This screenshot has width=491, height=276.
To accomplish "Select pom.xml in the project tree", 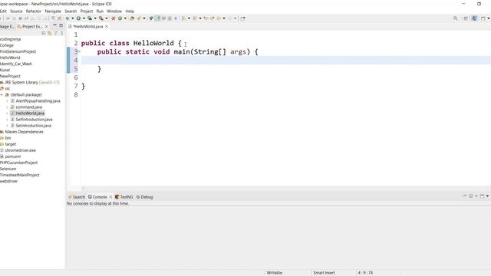I will [13, 156].
